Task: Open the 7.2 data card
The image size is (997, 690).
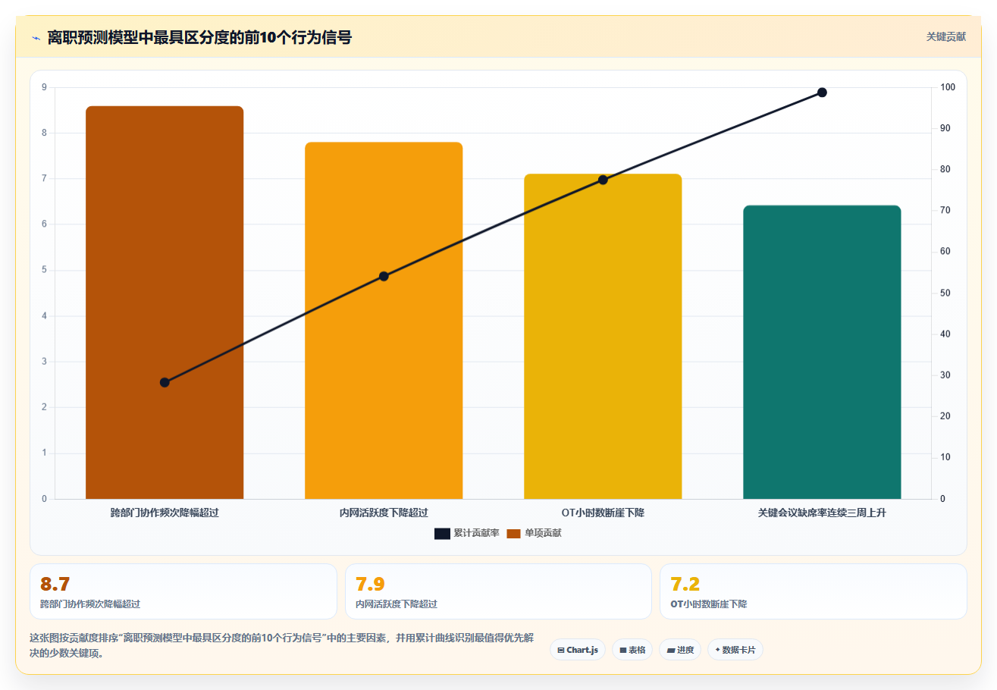Action: tap(814, 591)
